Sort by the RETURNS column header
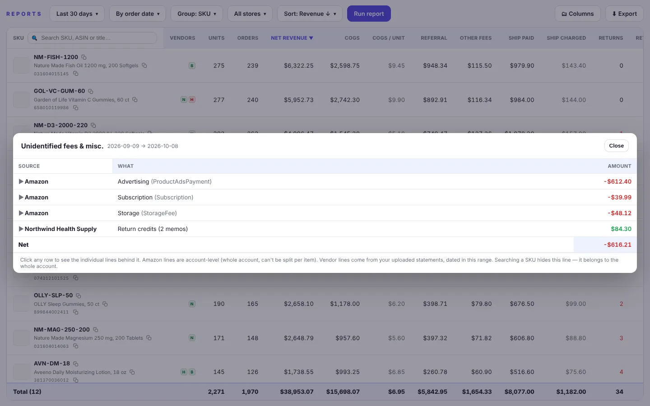 (x=611, y=38)
